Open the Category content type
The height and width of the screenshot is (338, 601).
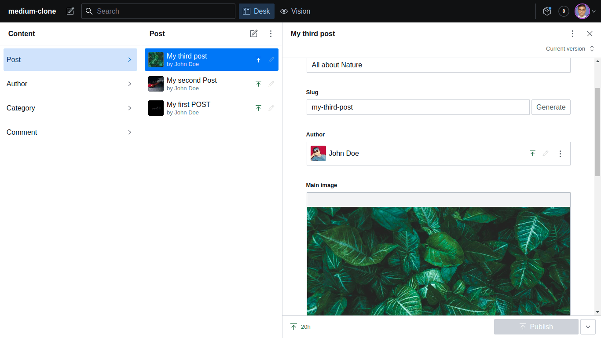click(x=70, y=108)
